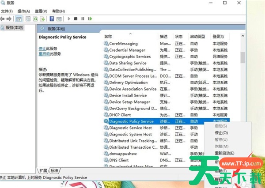This screenshot has width=265, height=188.
Task: Open the 操作(A) menu
Action: pyautogui.click(x=24, y=11)
